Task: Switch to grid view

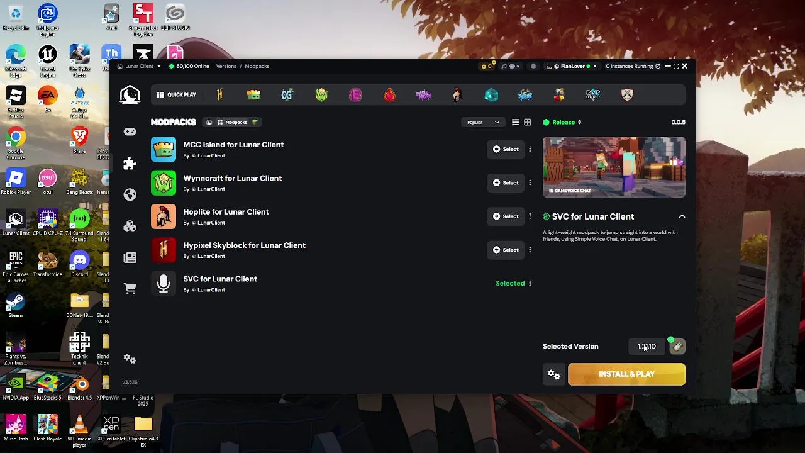Action: (x=527, y=122)
